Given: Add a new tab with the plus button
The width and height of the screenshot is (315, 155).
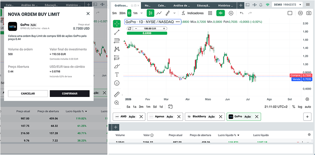Looking at the screenshot, I should pyautogui.click(x=241, y=5).
